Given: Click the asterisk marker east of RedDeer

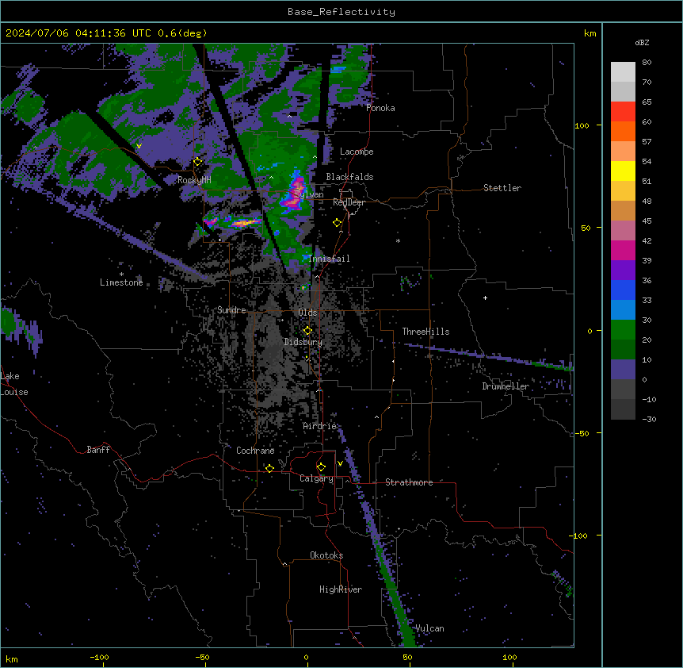Looking at the screenshot, I should (398, 241).
